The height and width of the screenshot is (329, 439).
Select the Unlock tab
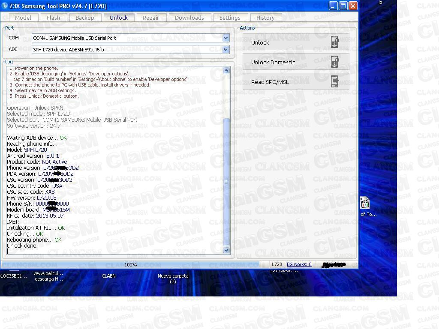[x=119, y=18]
